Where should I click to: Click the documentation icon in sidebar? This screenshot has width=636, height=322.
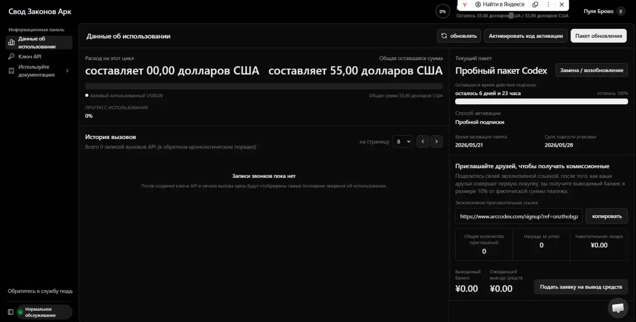tap(11, 71)
